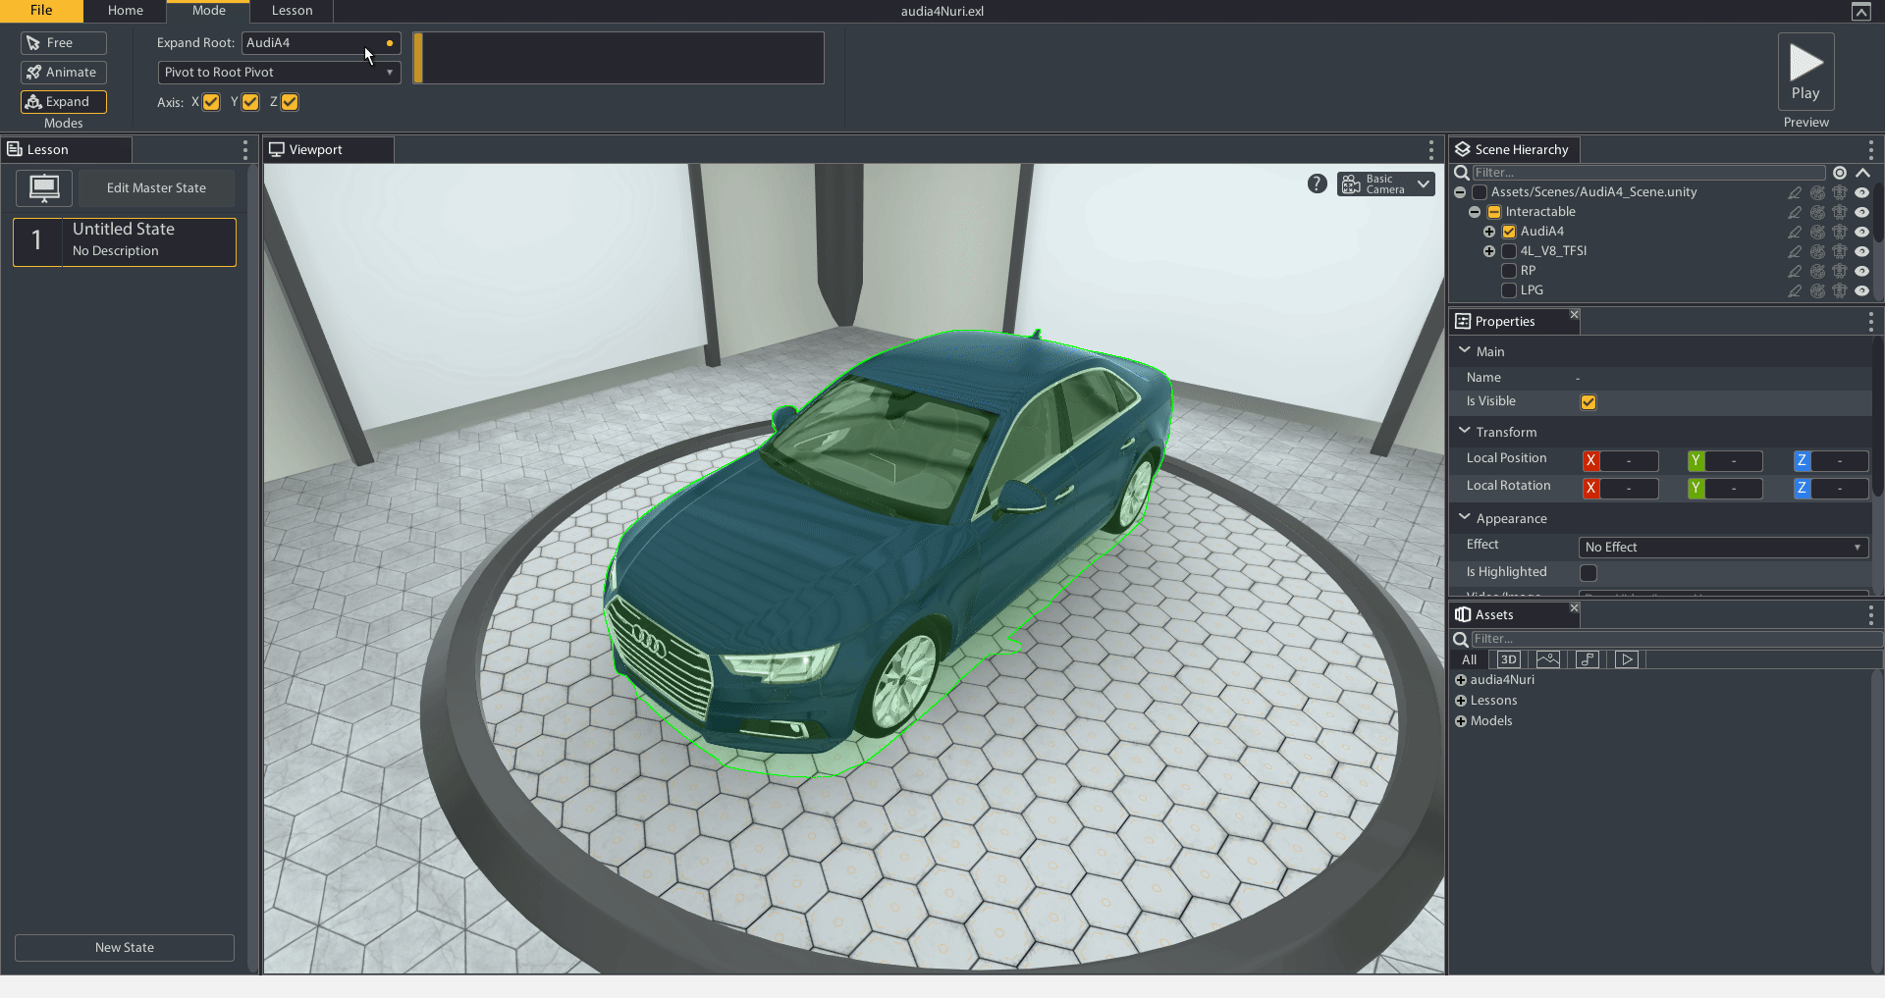Screen dimensions: 1885x998
Task: Click the pen icon in LPG row
Action: click(x=1795, y=290)
